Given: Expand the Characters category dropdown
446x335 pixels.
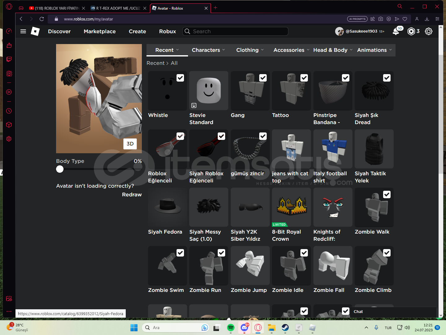Looking at the screenshot, I should point(208,50).
